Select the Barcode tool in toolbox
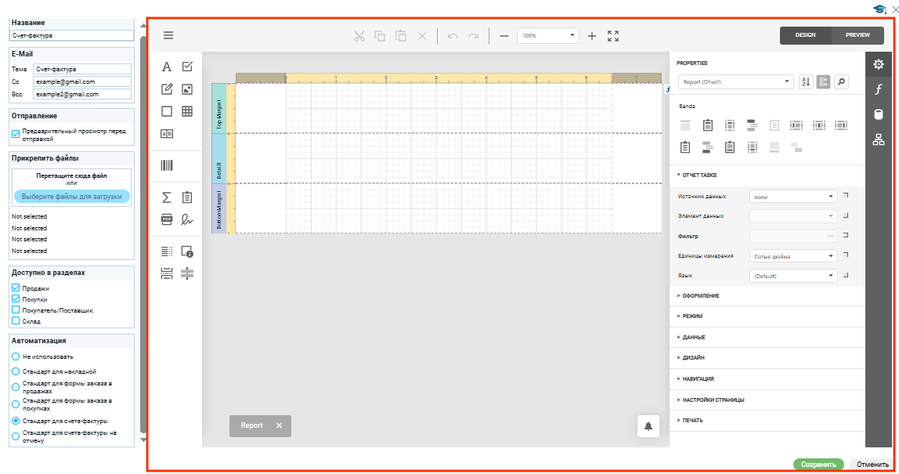 [x=167, y=165]
